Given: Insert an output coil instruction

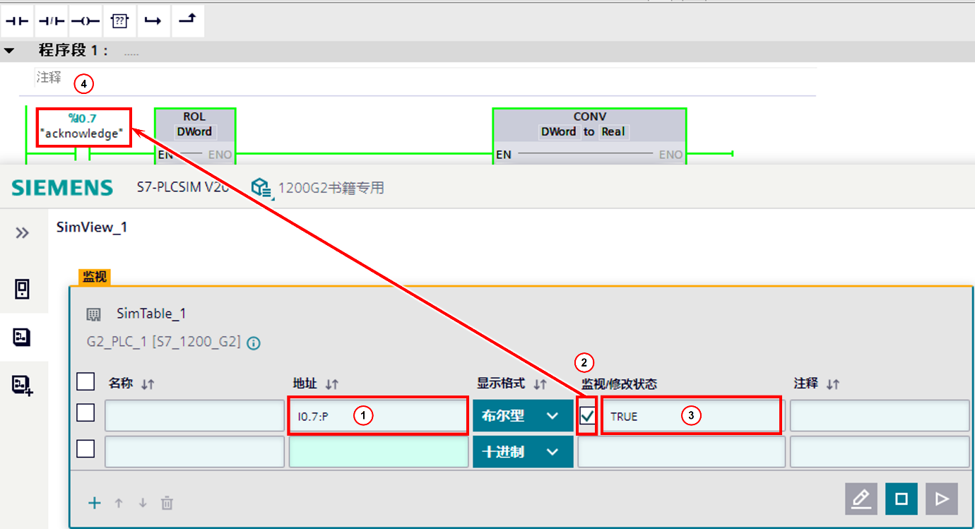Looking at the screenshot, I should (85, 21).
